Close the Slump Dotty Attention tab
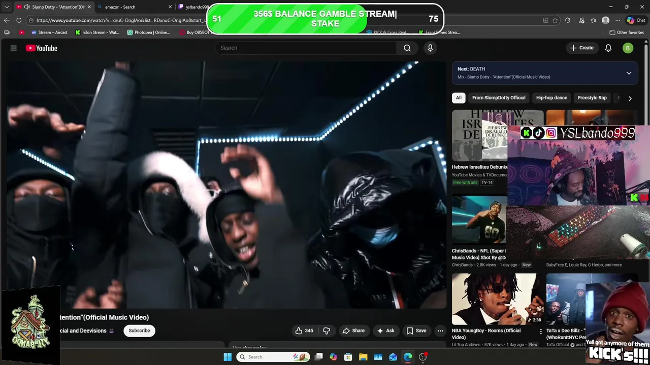 click(x=89, y=7)
